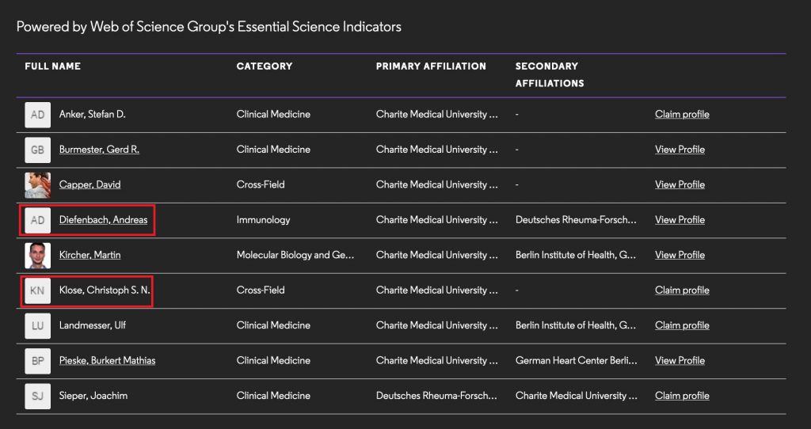
Task: Click the BP avatar icon for Pieske
Action: [38, 361]
